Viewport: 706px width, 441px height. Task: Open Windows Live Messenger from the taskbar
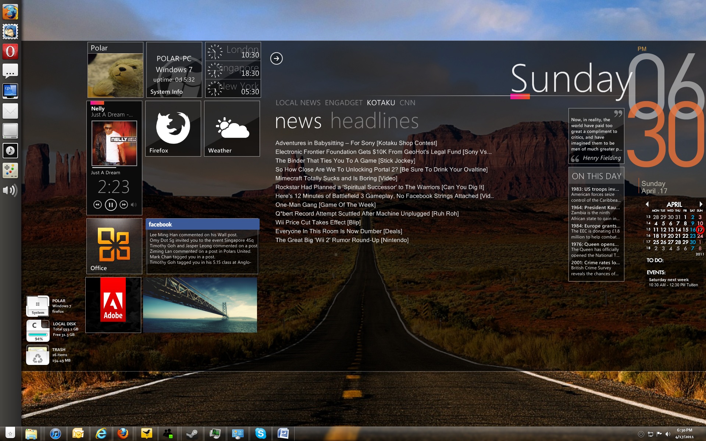[x=168, y=434]
